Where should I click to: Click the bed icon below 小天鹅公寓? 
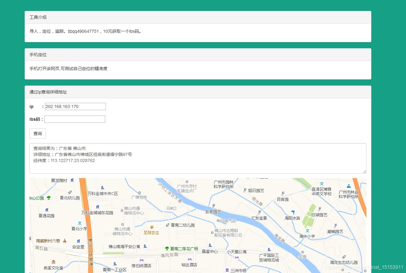(237, 258)
